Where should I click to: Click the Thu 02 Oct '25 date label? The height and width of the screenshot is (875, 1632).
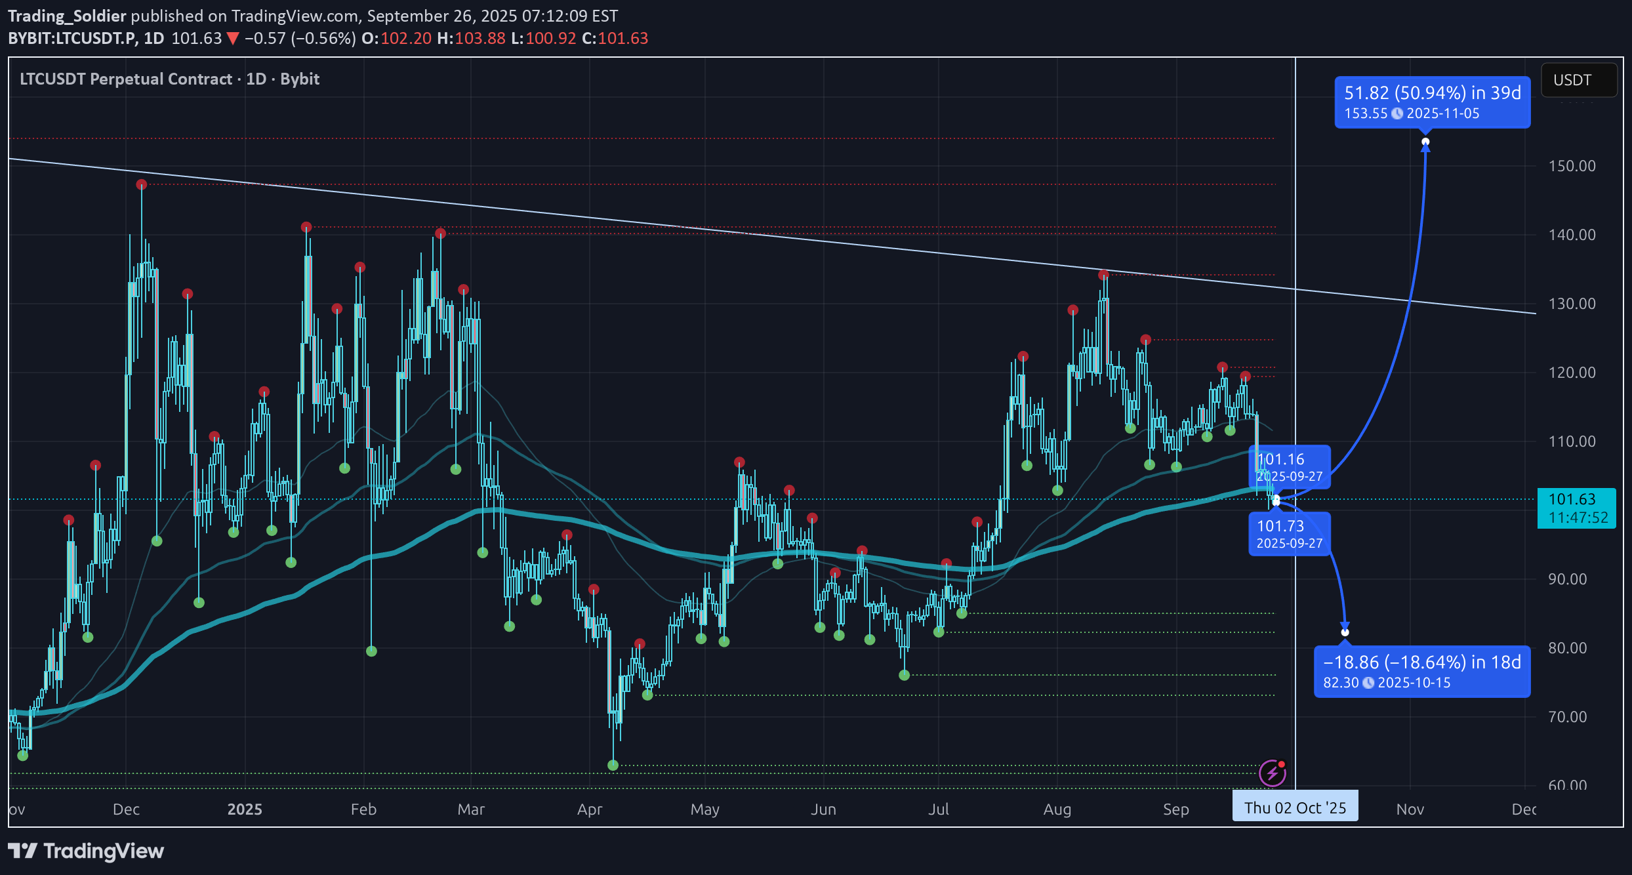(1295, 806)
